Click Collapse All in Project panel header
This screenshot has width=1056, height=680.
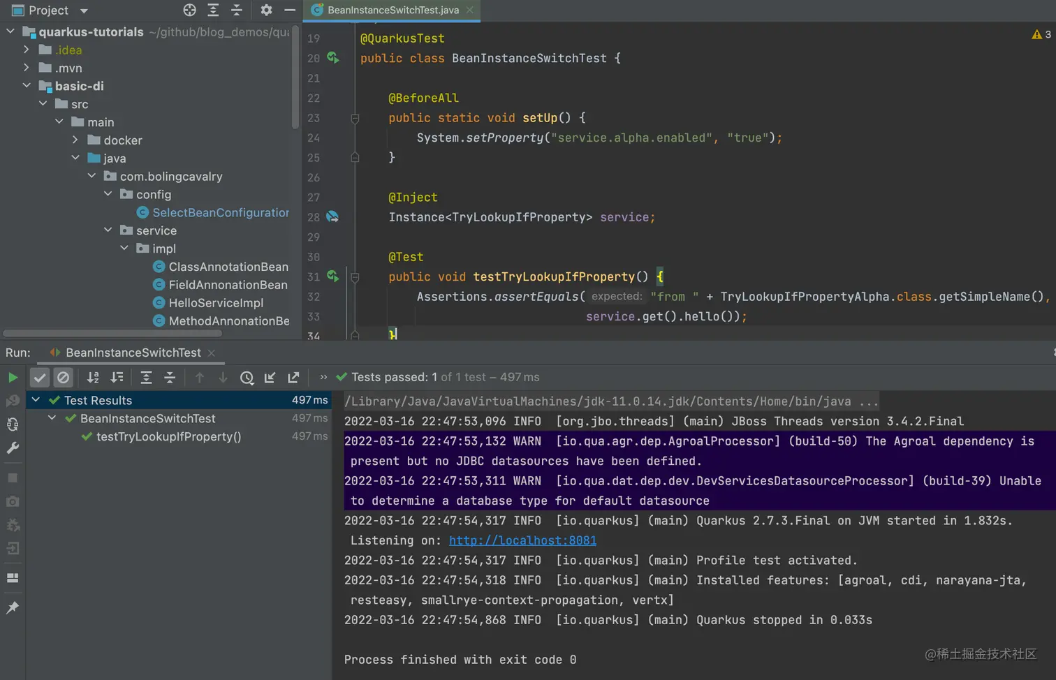pos(237,10)
